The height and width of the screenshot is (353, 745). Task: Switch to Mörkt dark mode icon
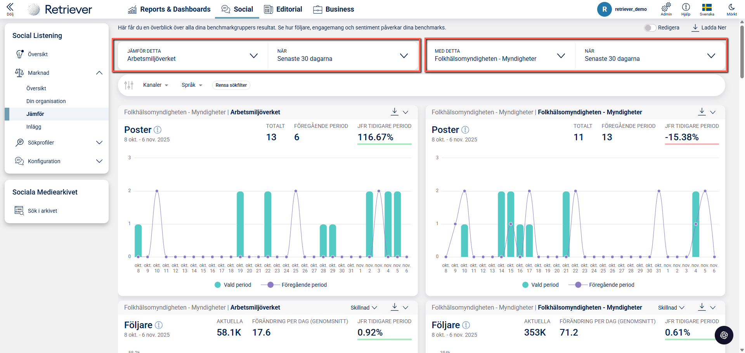pos(731,7)
